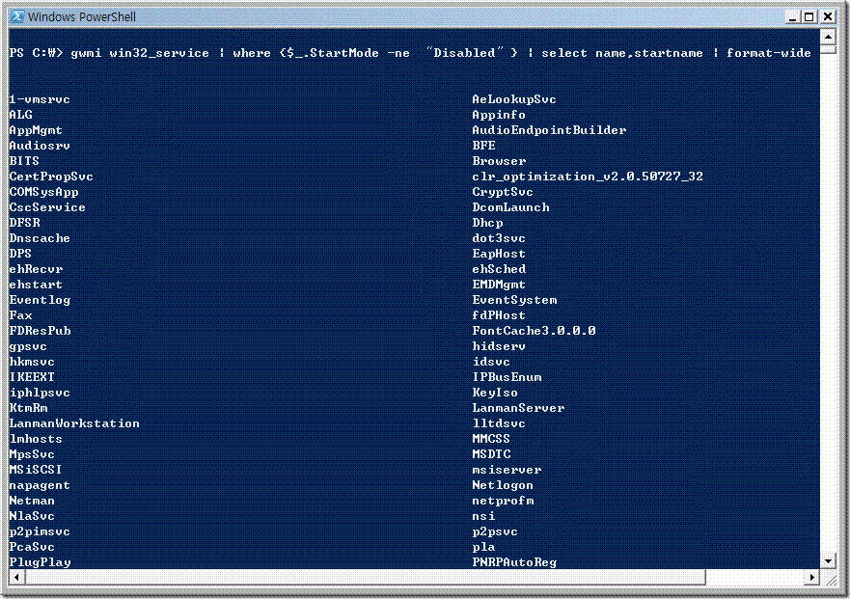Click the horizontal scrollbar right arrow
The height and width of the screenshot is (599, 850).
811,577
